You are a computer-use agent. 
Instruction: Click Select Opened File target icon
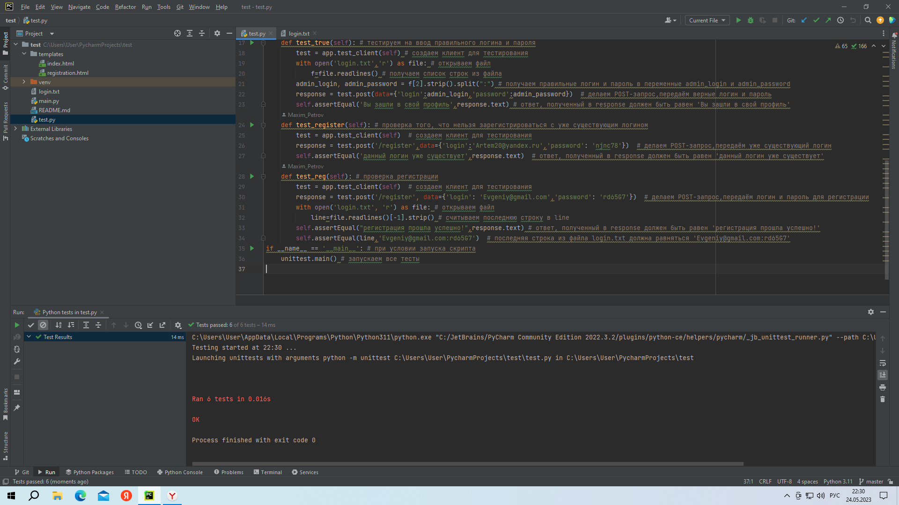(x=177, y=34)
